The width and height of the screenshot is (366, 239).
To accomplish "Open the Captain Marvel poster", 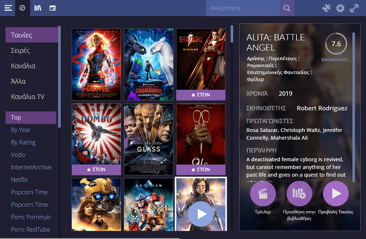I will coord(96,65).
